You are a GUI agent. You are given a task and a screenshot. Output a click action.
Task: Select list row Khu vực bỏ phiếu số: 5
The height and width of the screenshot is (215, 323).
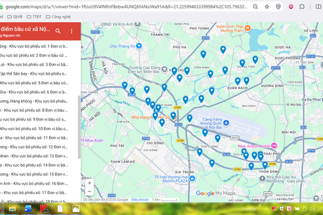click(39, 83)
